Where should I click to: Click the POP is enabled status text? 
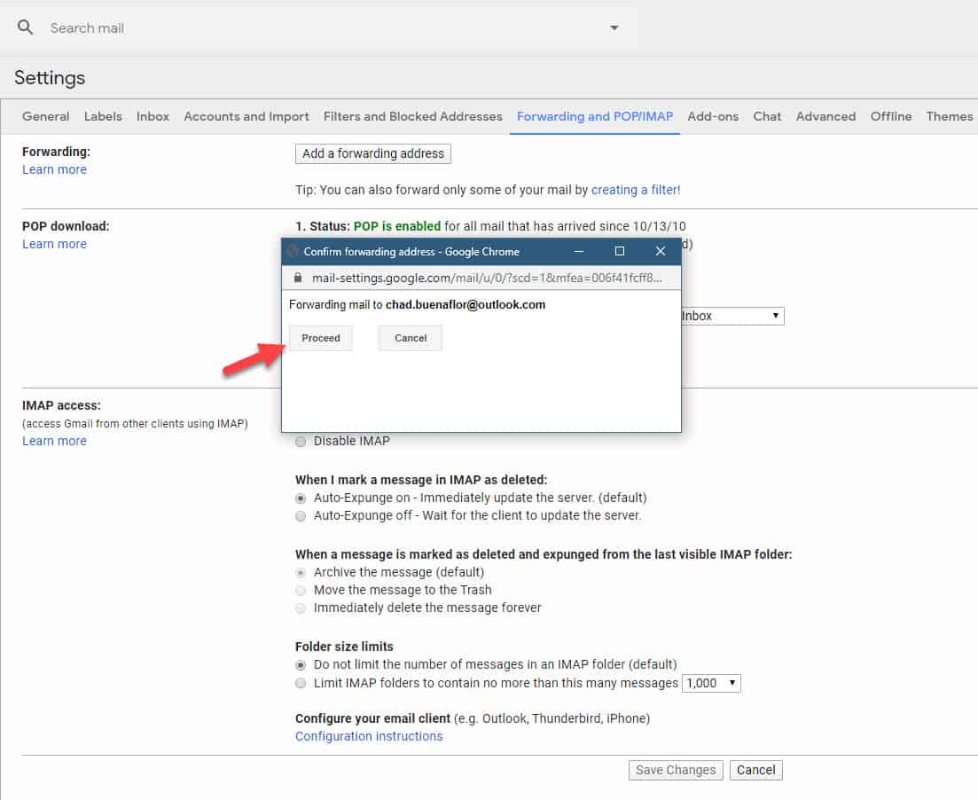pos(396,226)
